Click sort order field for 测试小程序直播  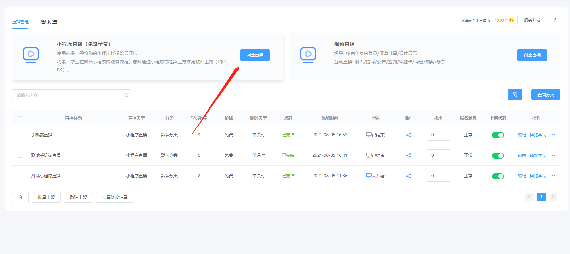(x=438, y=176)
